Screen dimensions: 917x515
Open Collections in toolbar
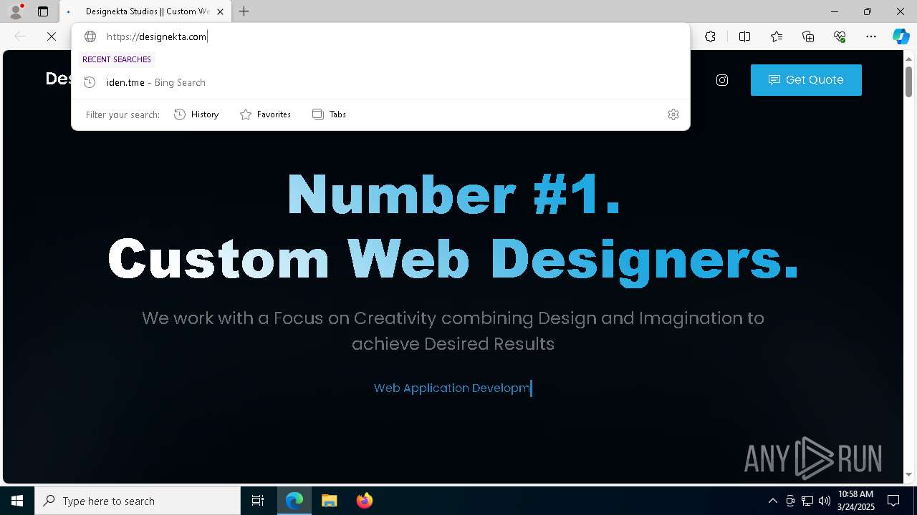pos(808,36)
